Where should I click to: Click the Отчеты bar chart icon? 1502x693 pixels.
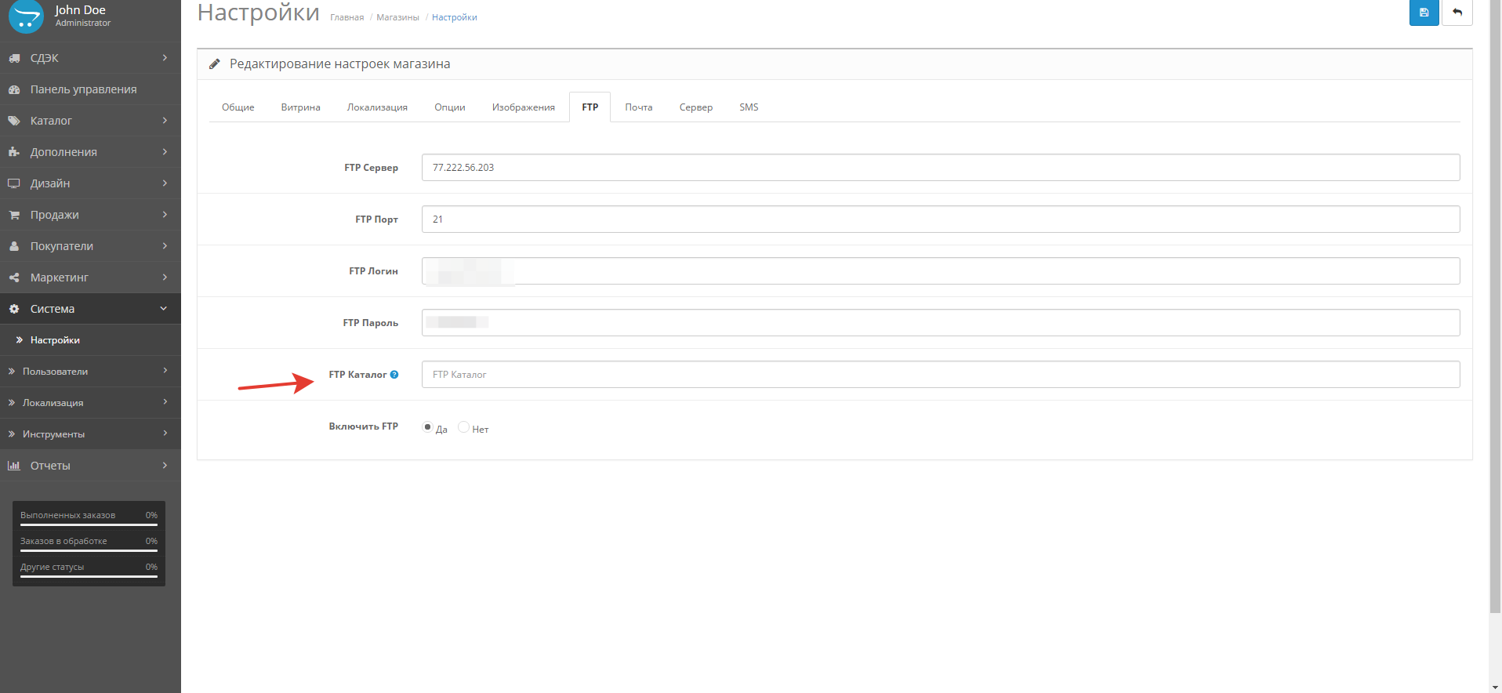[14, 466]
